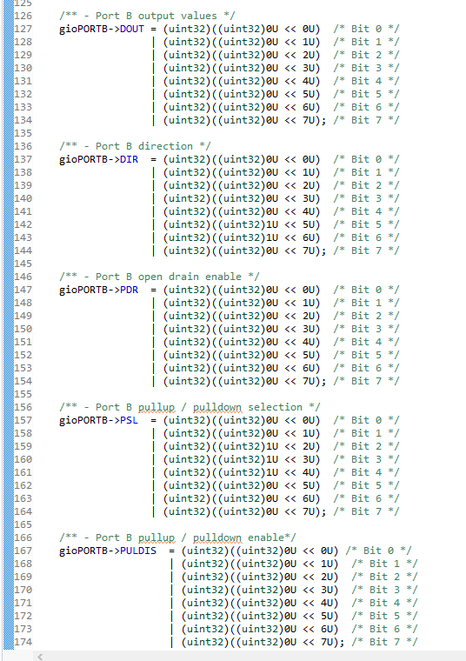The image size is (466, 661).
Task: Click line number 146 in the gutter
Action: pyautogui.click(x=23, y=277)
